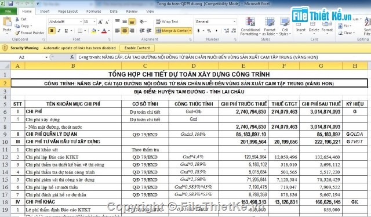Click Conditional Formatting icon
The height and width of the screenshot is (217, 371).
pos(250,21)
